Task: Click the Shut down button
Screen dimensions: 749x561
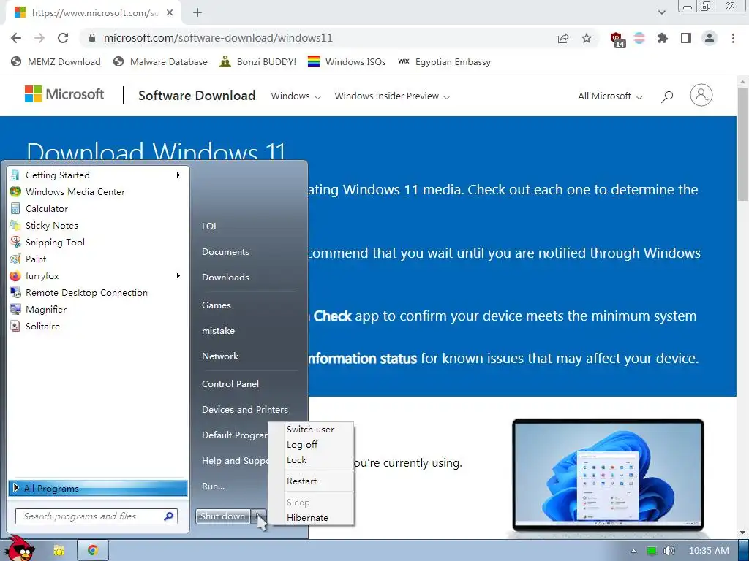Action: coord(222,516)
